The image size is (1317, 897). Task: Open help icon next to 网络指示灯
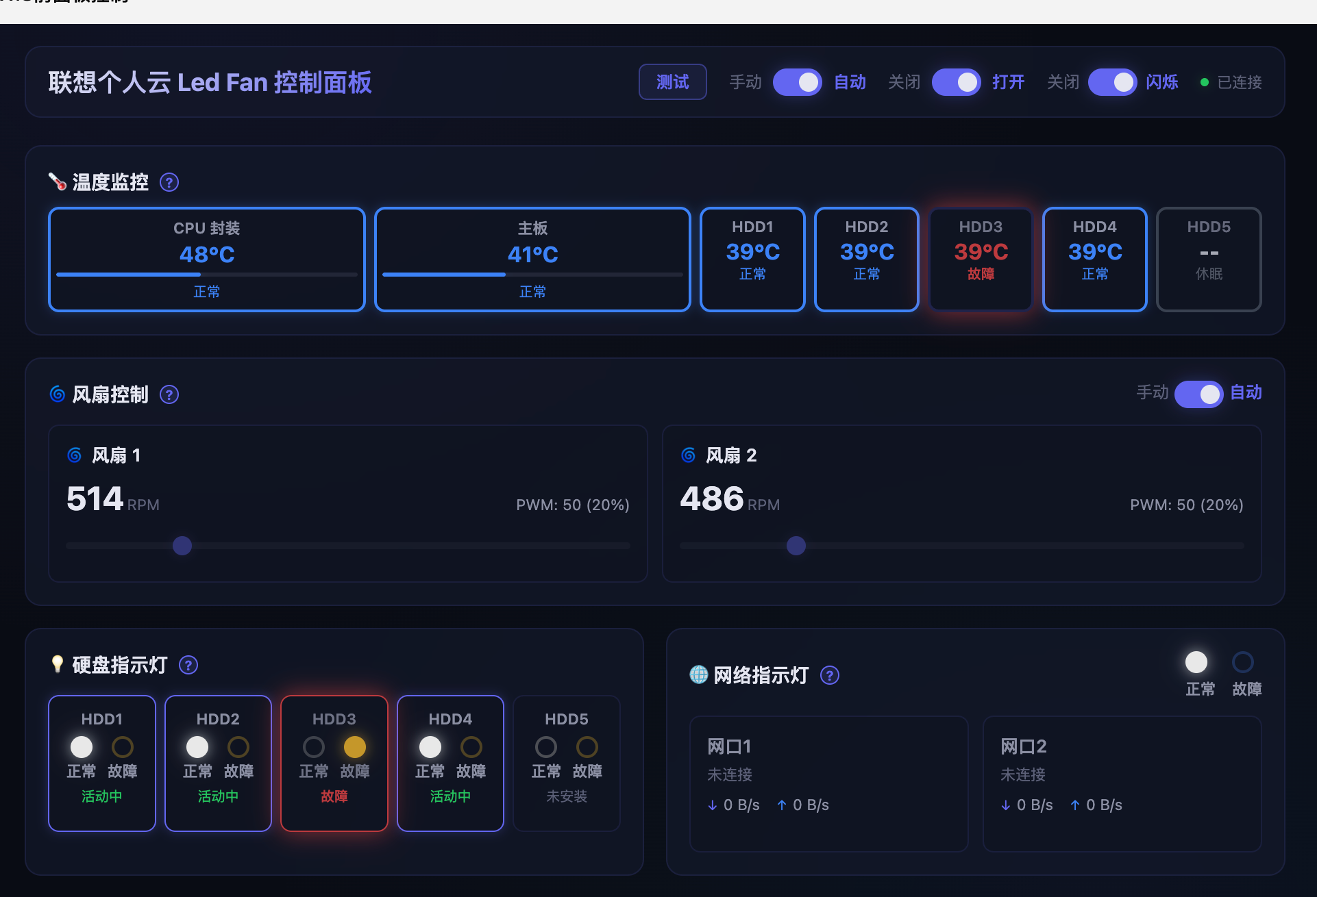coord(830,676)
